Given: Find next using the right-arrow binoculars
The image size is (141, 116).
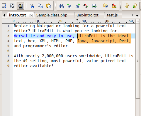Looking at the screenshot, I should point(78,6).
